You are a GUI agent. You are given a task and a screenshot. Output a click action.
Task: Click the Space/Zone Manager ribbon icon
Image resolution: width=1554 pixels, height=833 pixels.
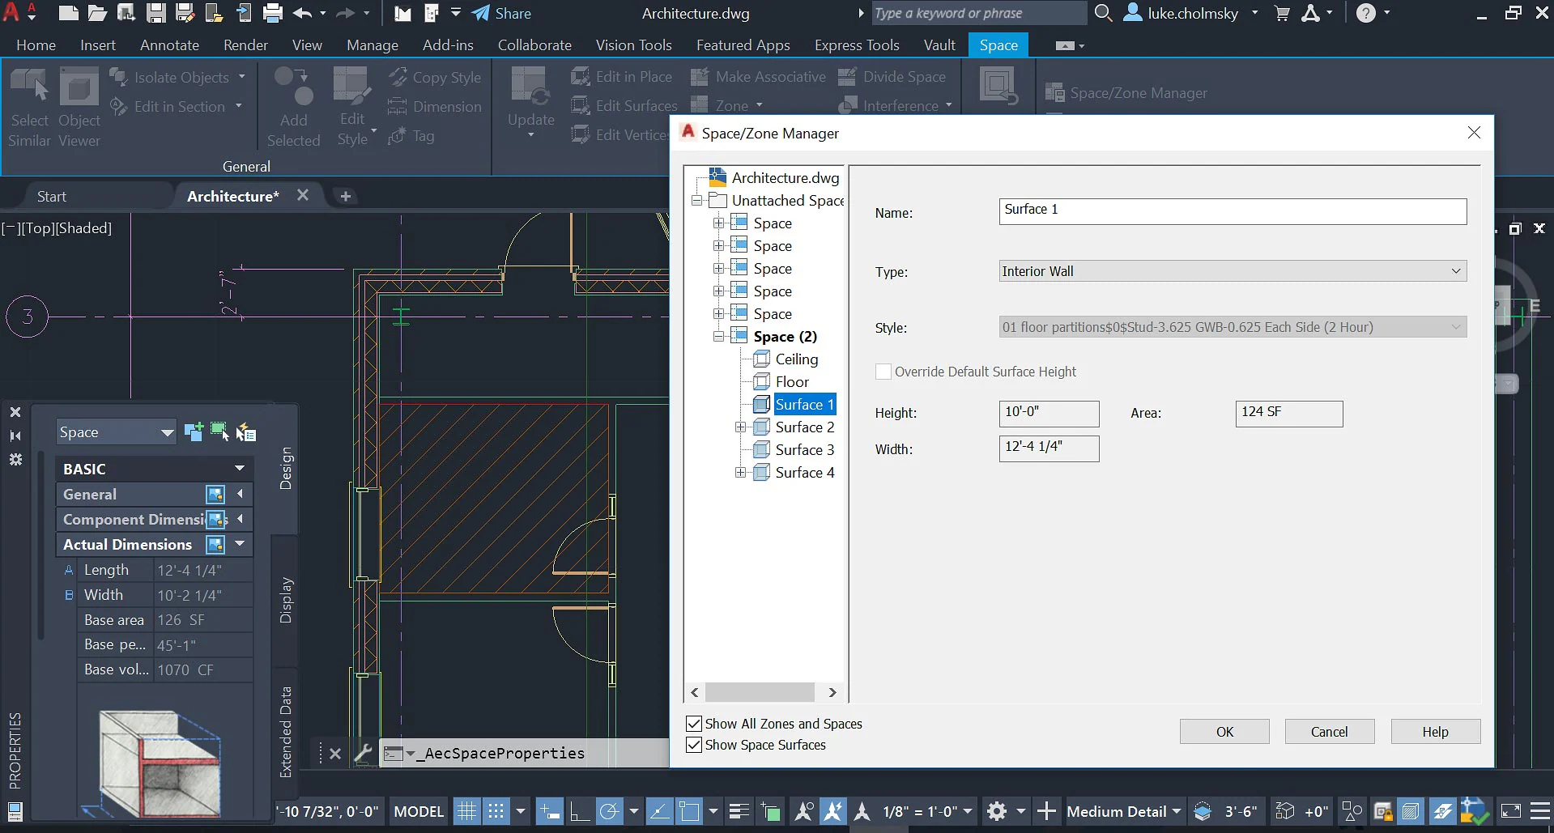click(1054, 93)
